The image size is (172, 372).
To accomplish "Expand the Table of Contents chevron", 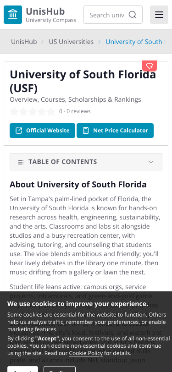I will [x=151, y=162].
